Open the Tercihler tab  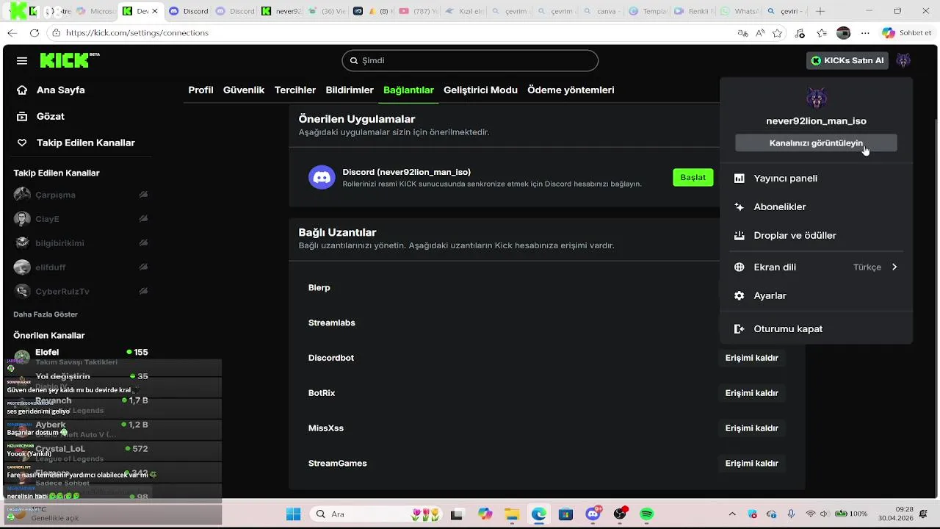point(295,90)
